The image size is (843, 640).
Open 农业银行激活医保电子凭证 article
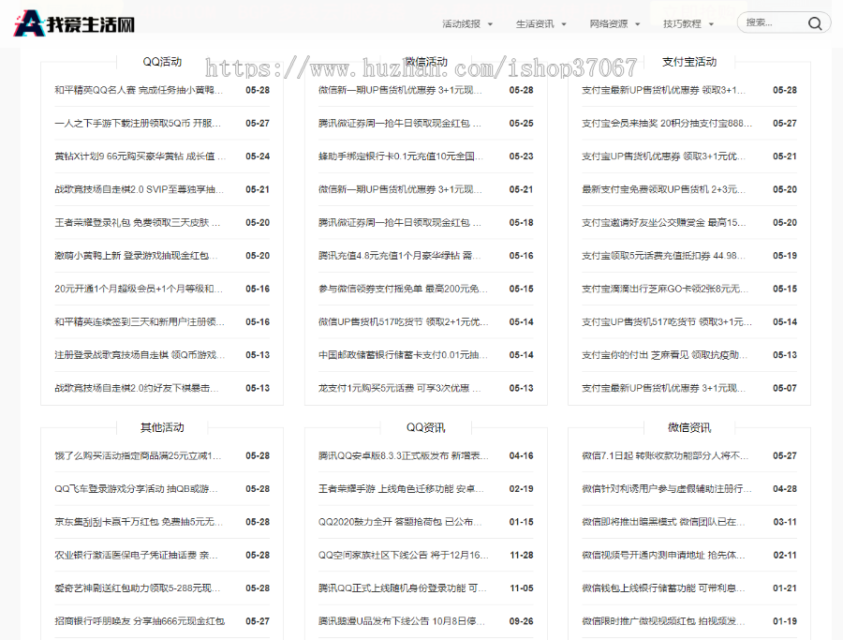coord(136,555)
